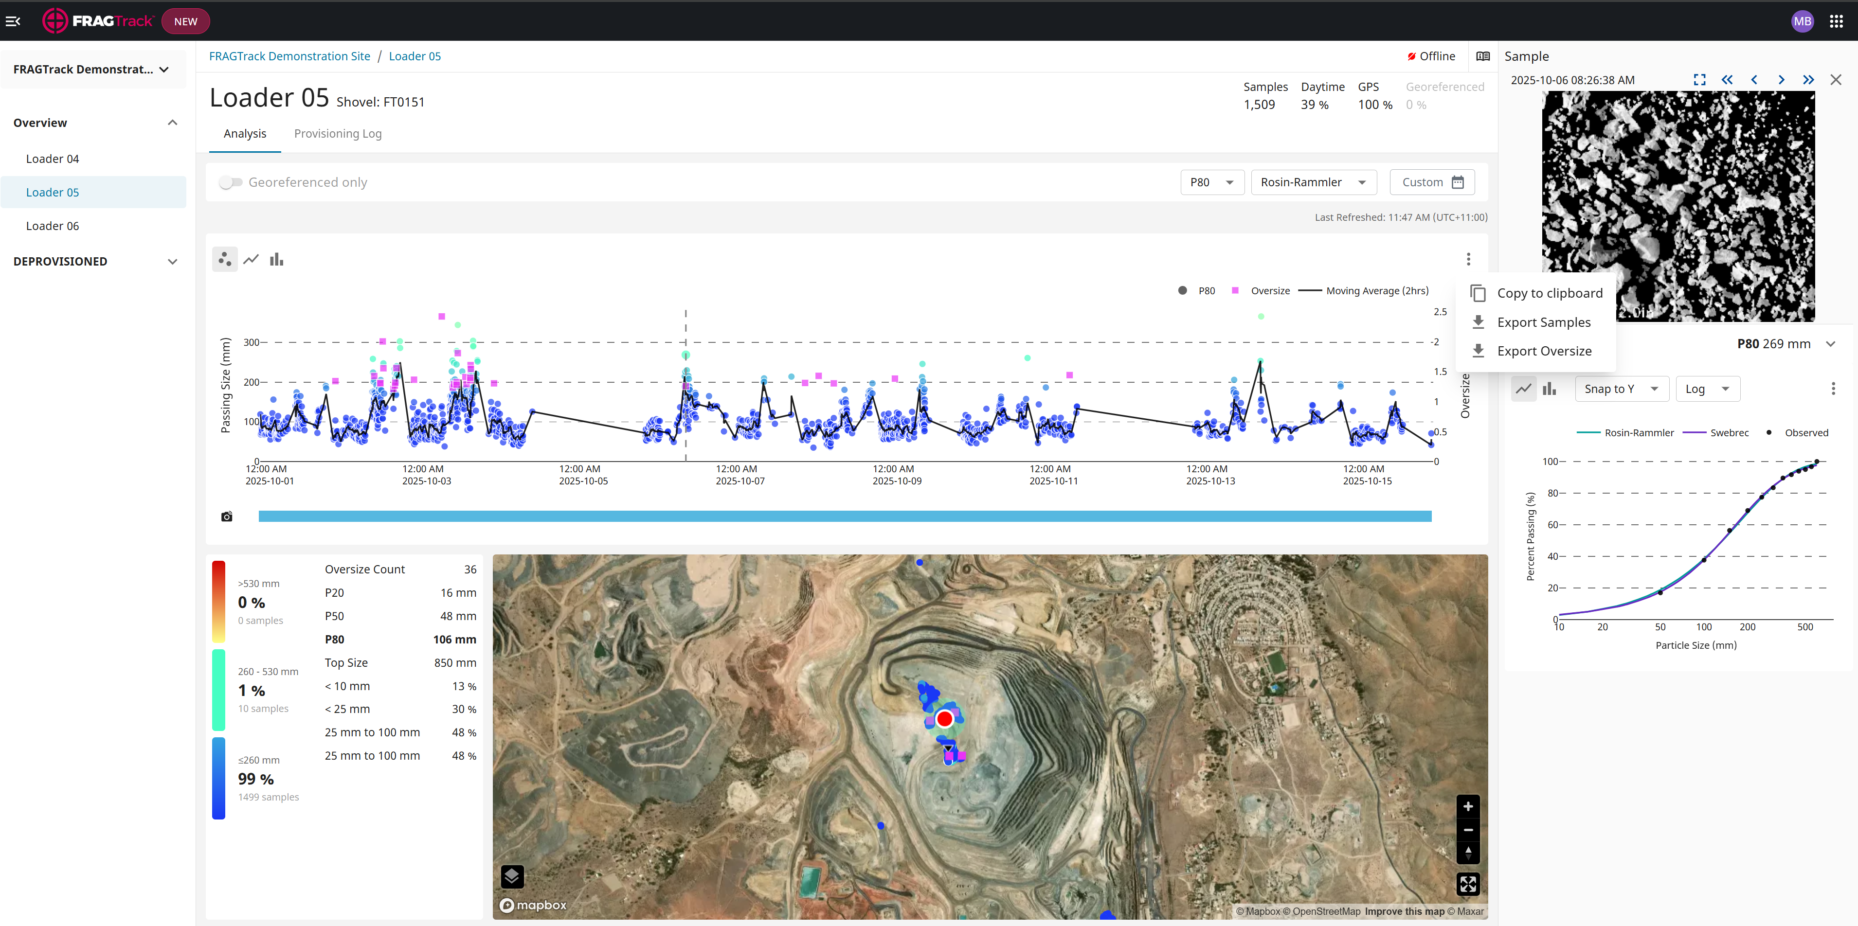Zoom out on the map

tap(1468, 829)
